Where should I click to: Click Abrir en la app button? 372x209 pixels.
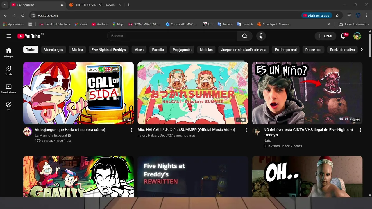tap(316, 15)
